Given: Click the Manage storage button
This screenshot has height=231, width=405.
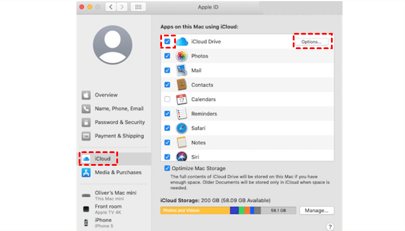Looking at the screenshot, I should click(316, 211).
